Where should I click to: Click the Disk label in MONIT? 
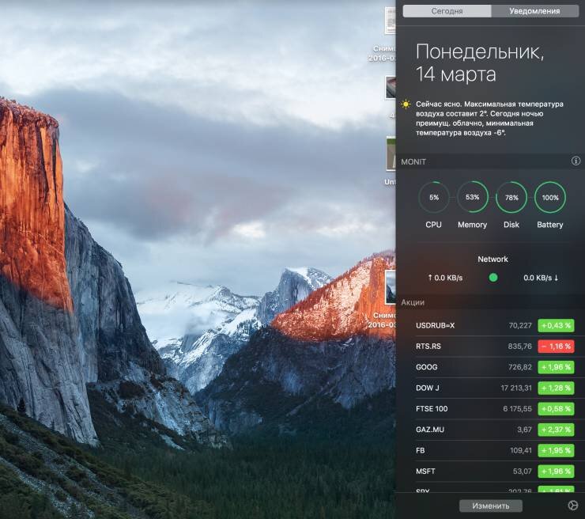tap(511, 225)
